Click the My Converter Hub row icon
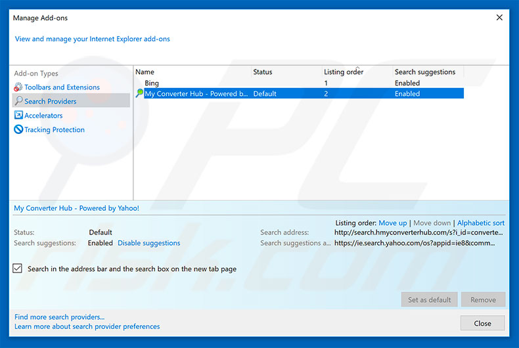This screenshot has width=519, height=348. point(139,93)
